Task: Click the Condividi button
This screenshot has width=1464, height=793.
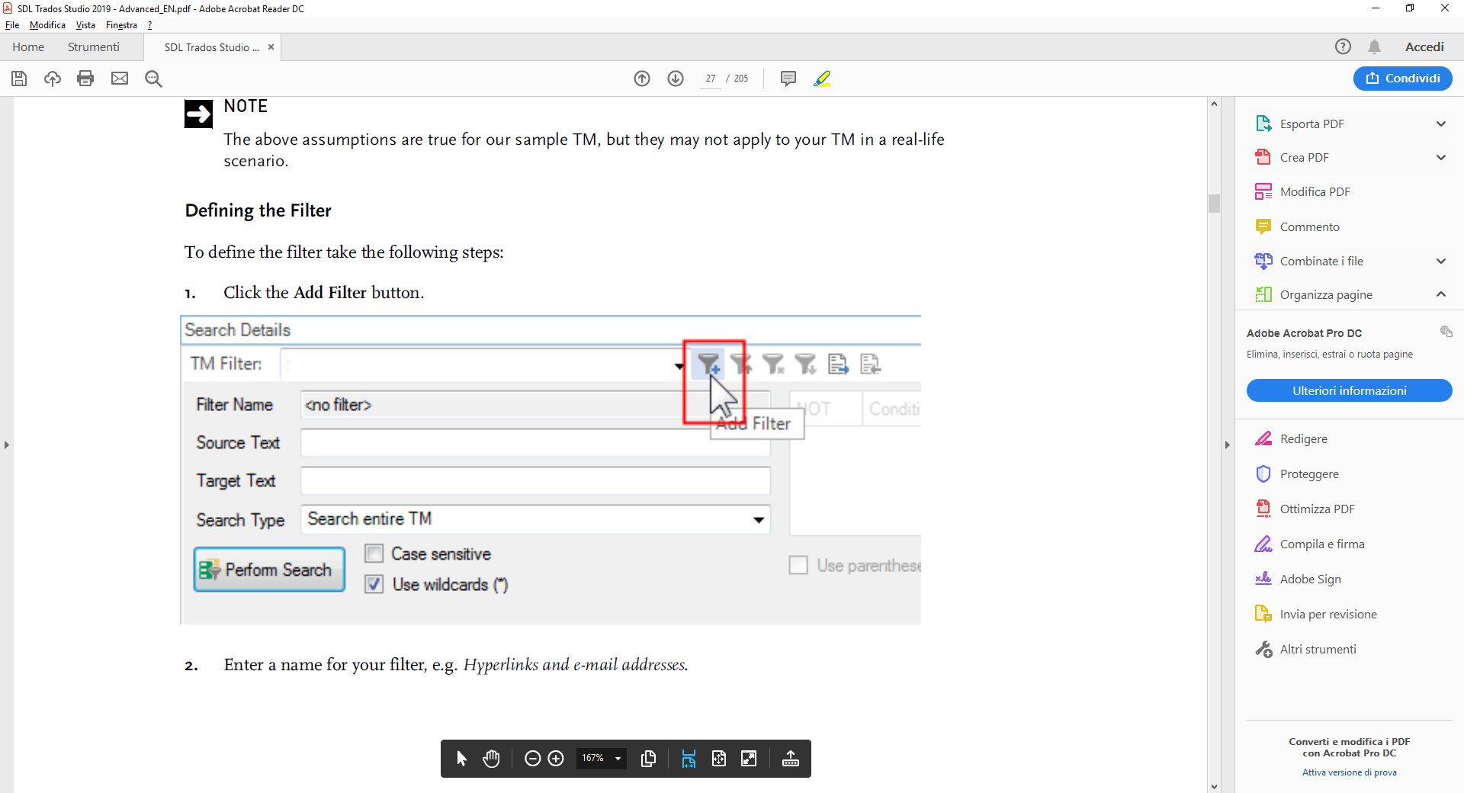Action: click(1402, 79)
